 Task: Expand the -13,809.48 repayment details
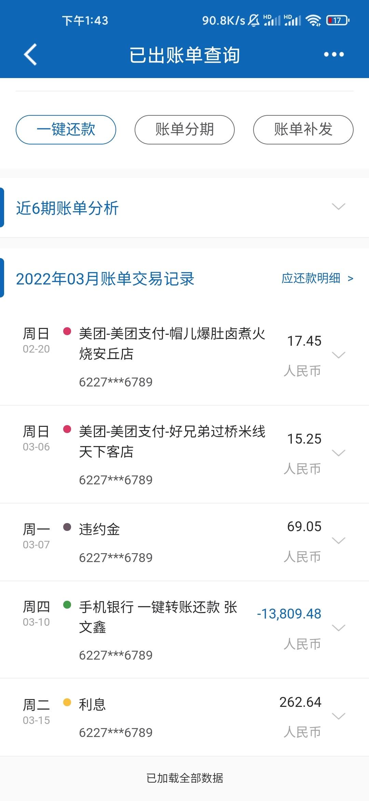[339, 628]
